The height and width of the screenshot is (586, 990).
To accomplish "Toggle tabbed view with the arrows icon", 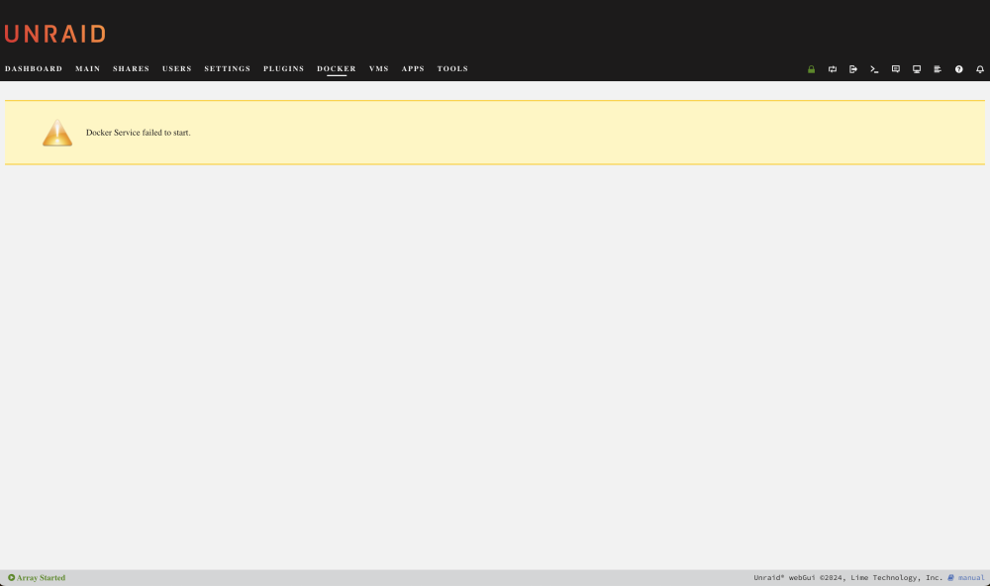I will [833, 69].
